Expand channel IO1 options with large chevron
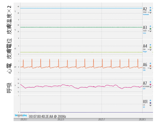This screenshot has height=123, width=159. click(x=150, y=105)
